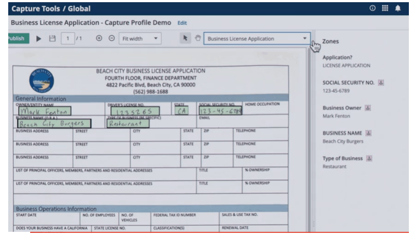416x234 pixels.
Task: Select the arrow pointer tool
Action: (185, 38)
